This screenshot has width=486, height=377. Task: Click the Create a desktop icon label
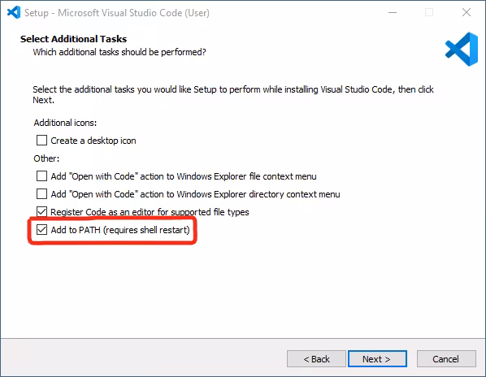pos(93,141)
